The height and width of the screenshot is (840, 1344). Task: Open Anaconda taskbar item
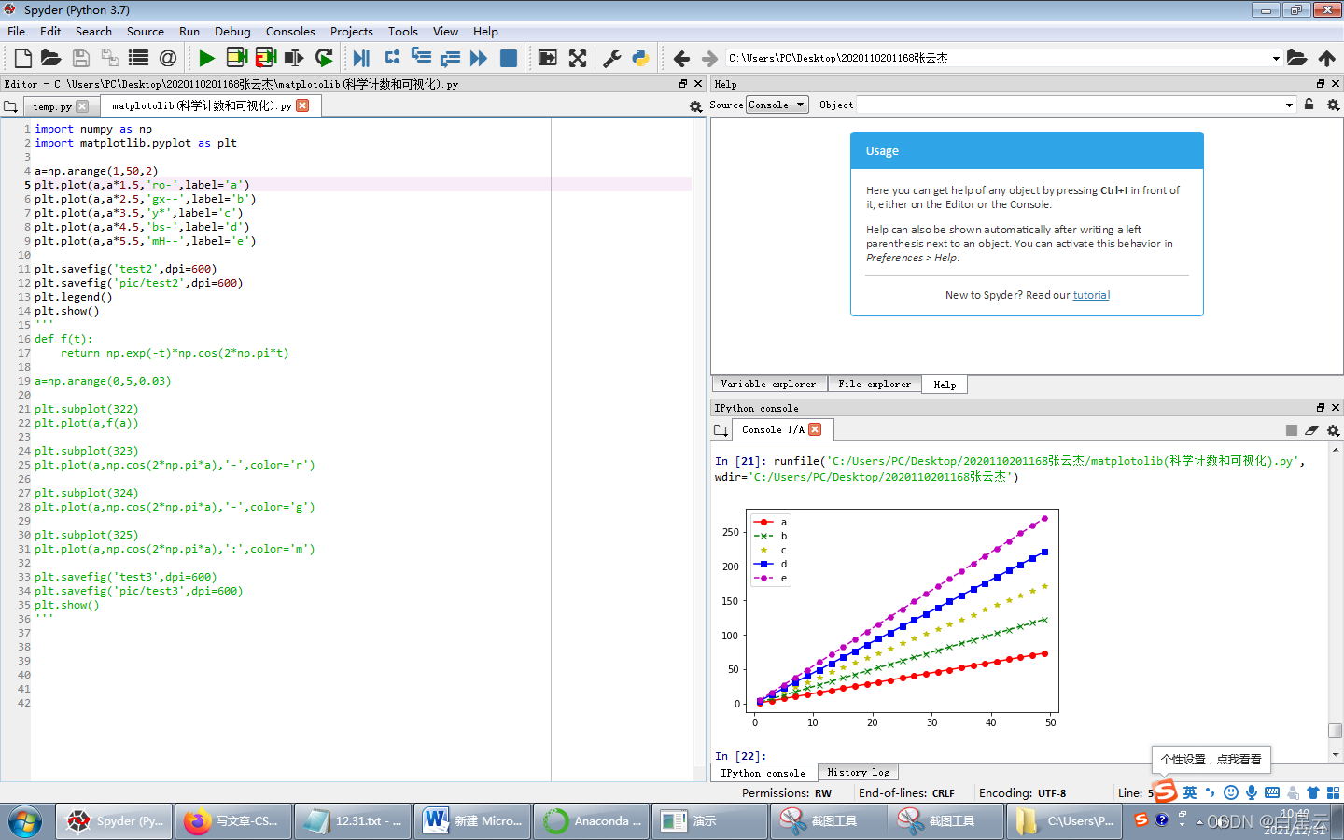point(592,821)
